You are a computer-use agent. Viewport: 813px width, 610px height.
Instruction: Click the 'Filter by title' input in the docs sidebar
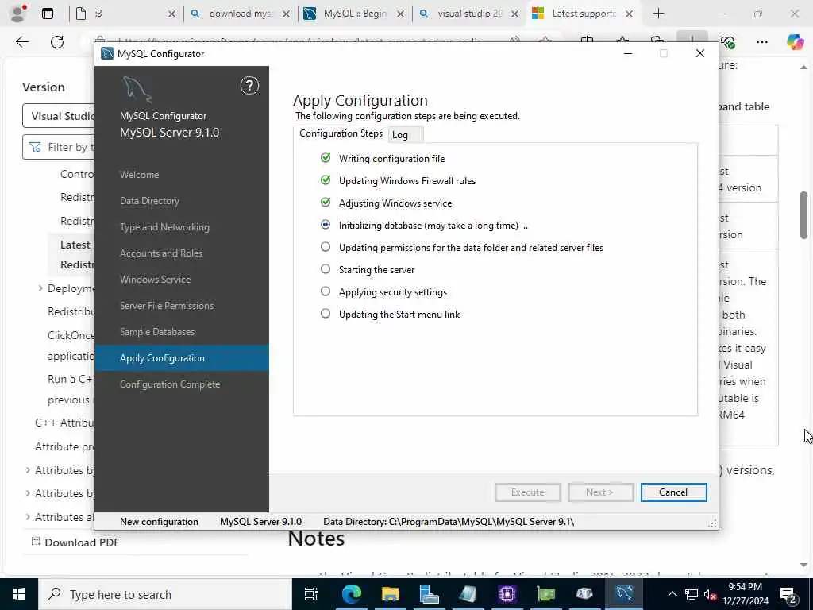pos(59,147)
